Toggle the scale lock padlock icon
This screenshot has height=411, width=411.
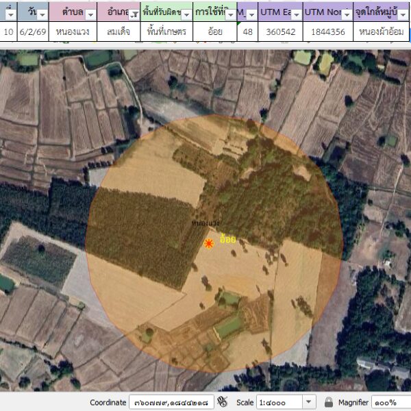coord(329,403)
